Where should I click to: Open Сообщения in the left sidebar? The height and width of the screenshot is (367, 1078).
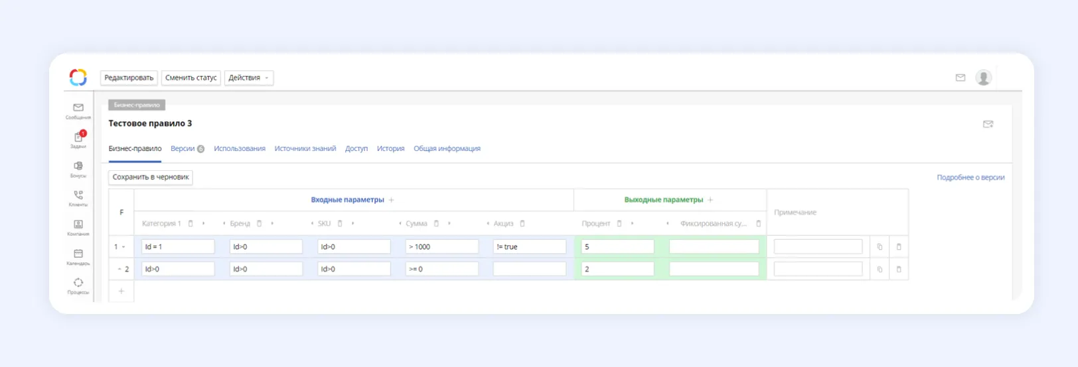pos(78,110)
